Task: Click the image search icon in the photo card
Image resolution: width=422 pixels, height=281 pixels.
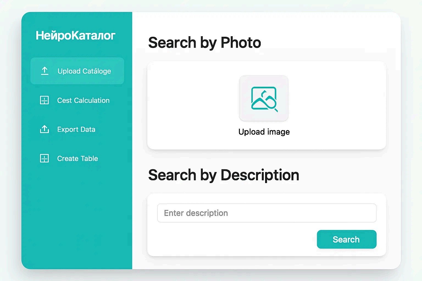Action: (264, 99)
